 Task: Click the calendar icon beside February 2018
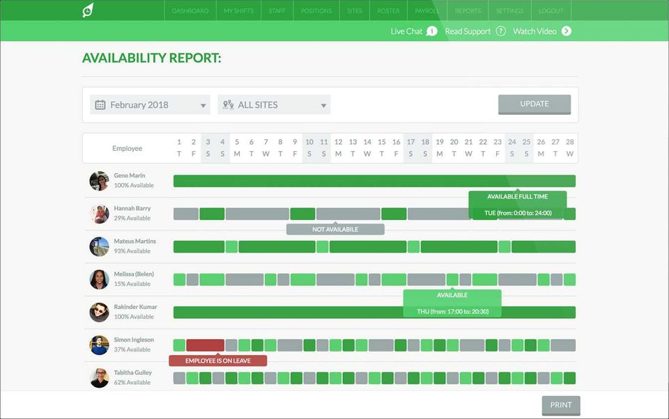tap(100, 105)
